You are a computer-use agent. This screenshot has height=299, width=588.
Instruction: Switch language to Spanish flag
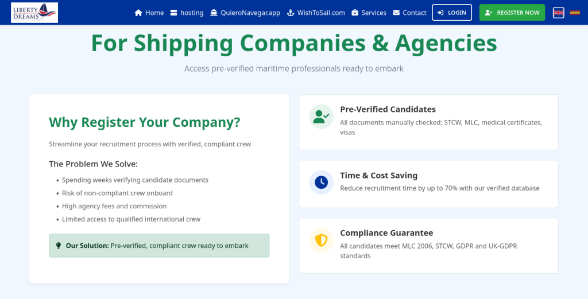[x=574, y=13]
